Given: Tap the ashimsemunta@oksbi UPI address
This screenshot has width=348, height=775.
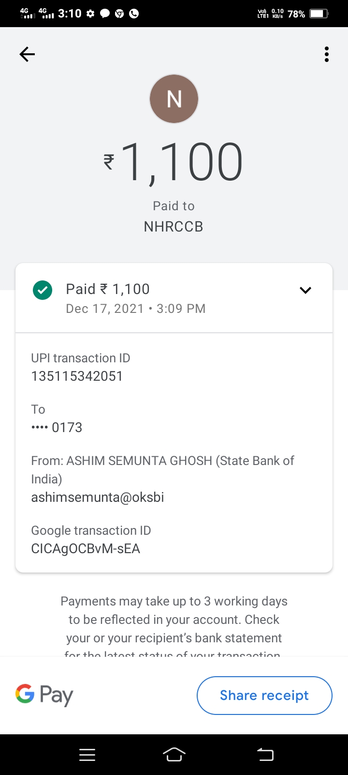Looking at the screenshot, I should click(98, 497).
